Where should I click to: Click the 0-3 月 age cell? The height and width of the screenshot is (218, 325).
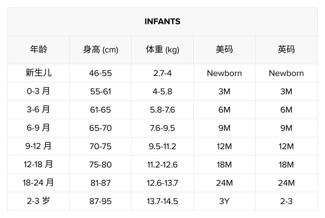[x=39, y=91]
